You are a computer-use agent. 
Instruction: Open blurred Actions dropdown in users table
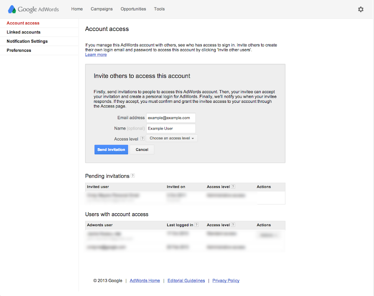267,235
